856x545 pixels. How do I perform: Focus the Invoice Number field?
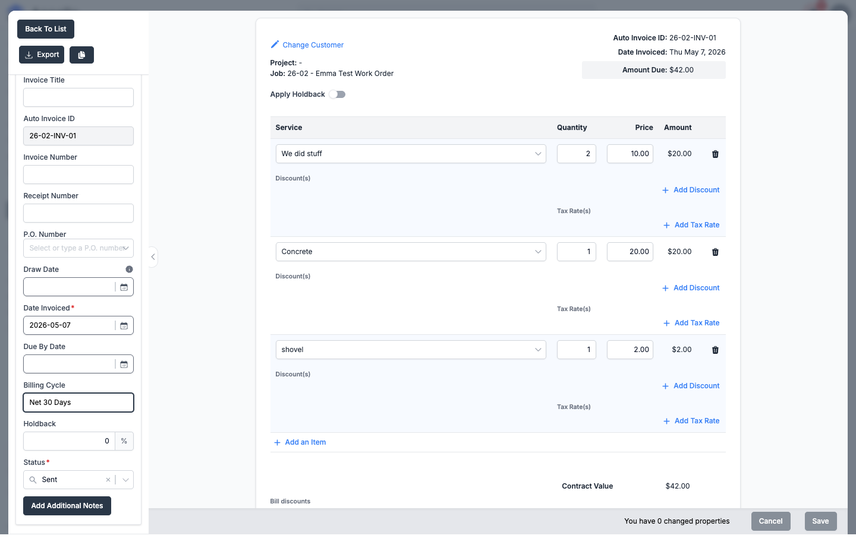coord(78,175)
